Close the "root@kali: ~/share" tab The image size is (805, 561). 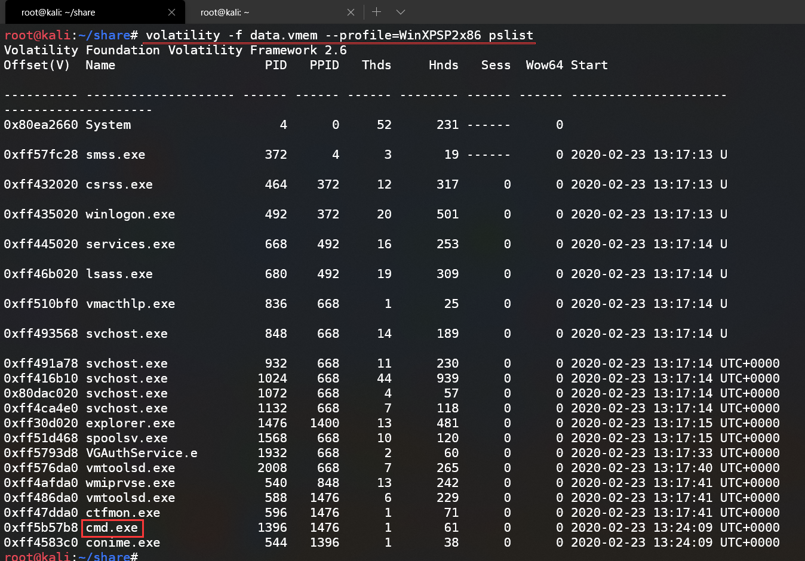171,12
